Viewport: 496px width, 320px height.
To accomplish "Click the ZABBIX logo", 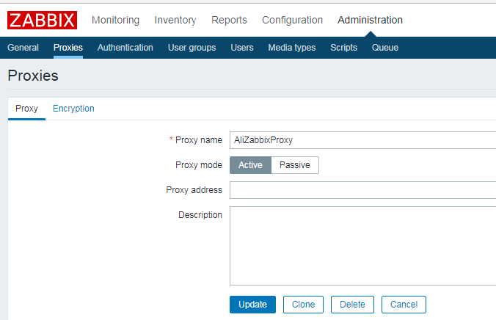I will coord(42,20).
